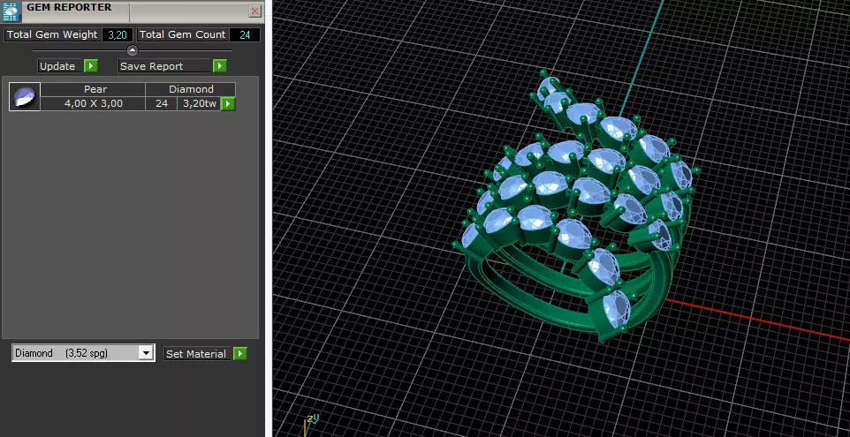Click the Total Gem Weight value 3,20
This screenshot has height=437, width=850.
pyautogui.click(x=118, y=34)
